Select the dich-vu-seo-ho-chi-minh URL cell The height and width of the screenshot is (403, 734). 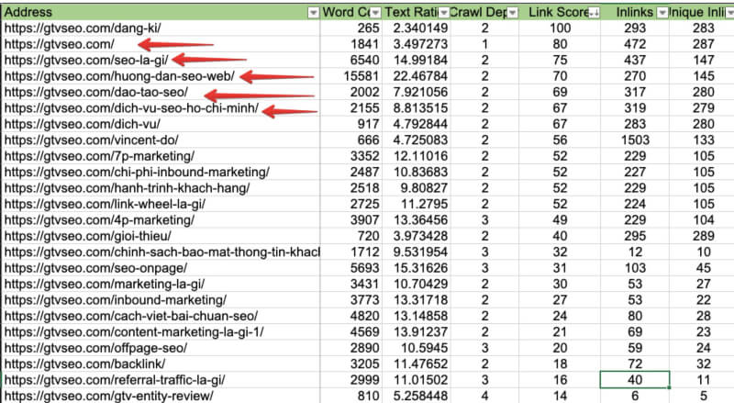click(x=129, y=108)
